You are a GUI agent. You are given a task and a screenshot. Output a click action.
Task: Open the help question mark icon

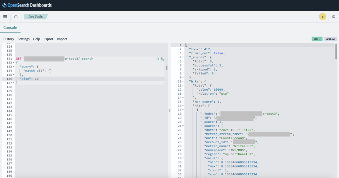(334, 17)
